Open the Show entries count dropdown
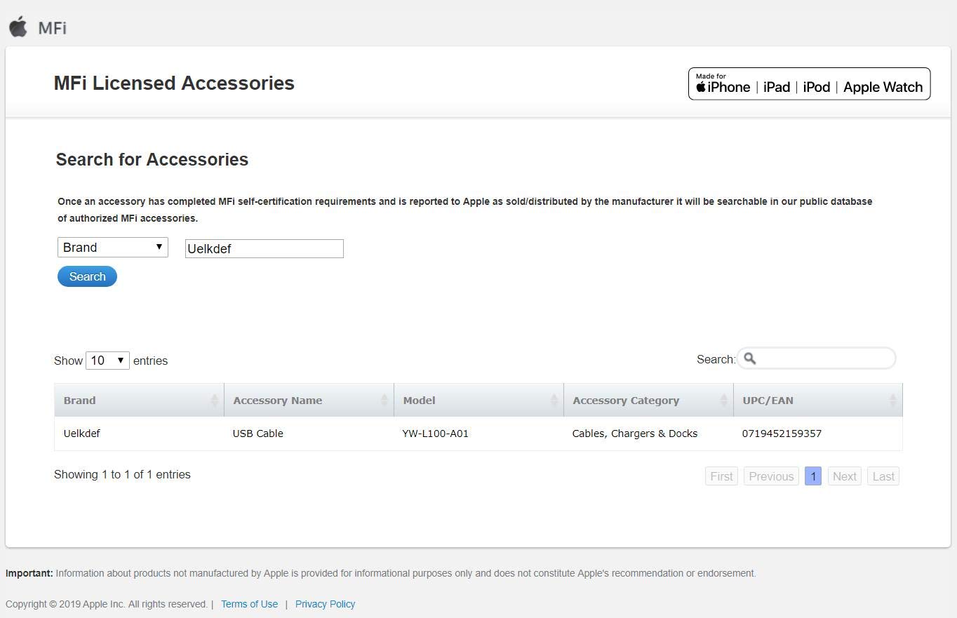 pos(107,361)
